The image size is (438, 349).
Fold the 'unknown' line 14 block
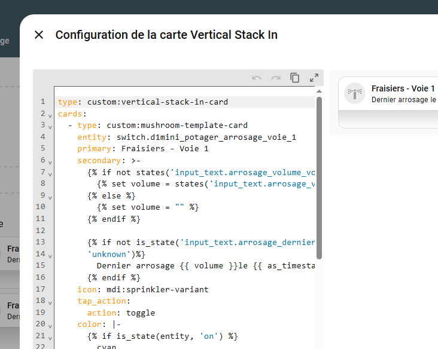50,255
